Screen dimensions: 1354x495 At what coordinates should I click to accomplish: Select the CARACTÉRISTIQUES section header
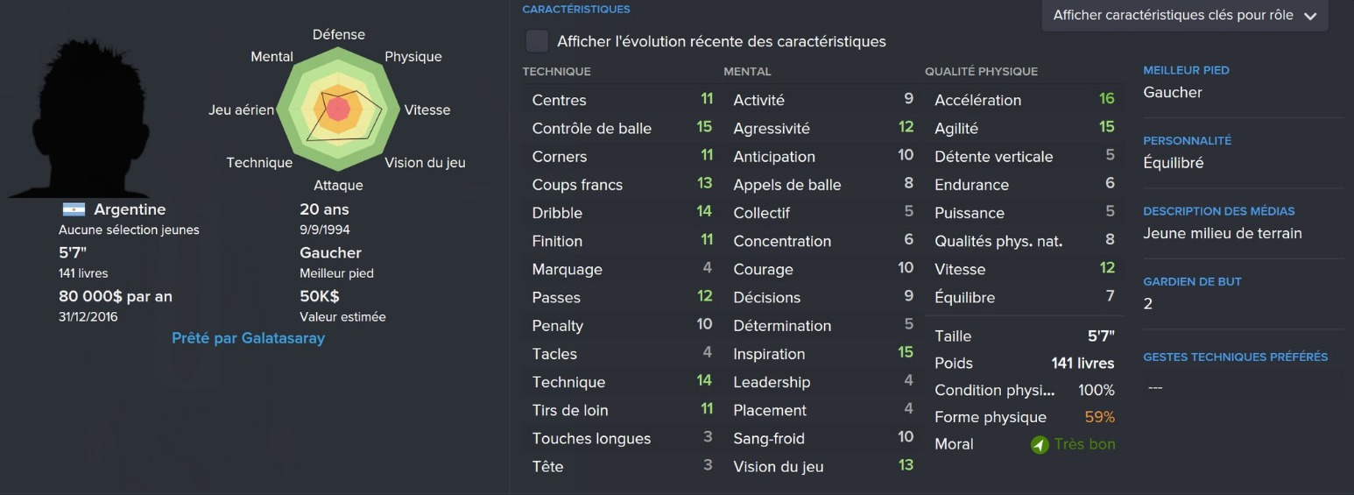[575, 9]
